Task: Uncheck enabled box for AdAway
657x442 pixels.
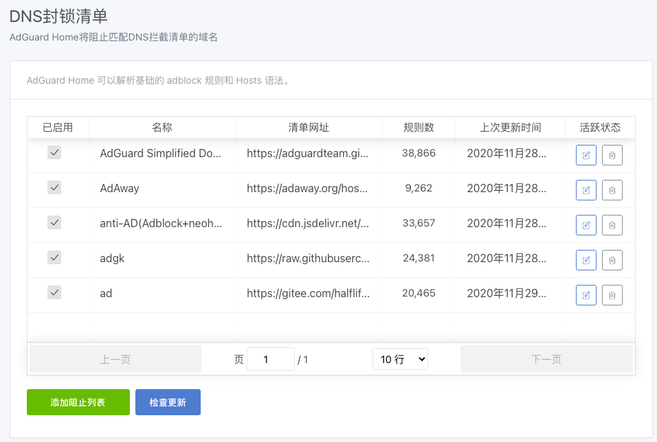Action: pos(54,187)
